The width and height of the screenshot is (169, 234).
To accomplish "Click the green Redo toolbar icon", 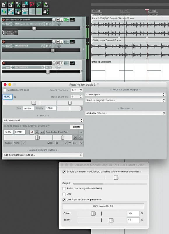I will [x=39, y=4].
